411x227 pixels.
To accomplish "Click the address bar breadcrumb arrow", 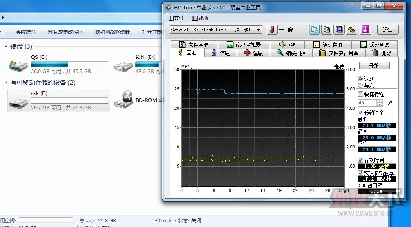I will [x=2, y=18].
